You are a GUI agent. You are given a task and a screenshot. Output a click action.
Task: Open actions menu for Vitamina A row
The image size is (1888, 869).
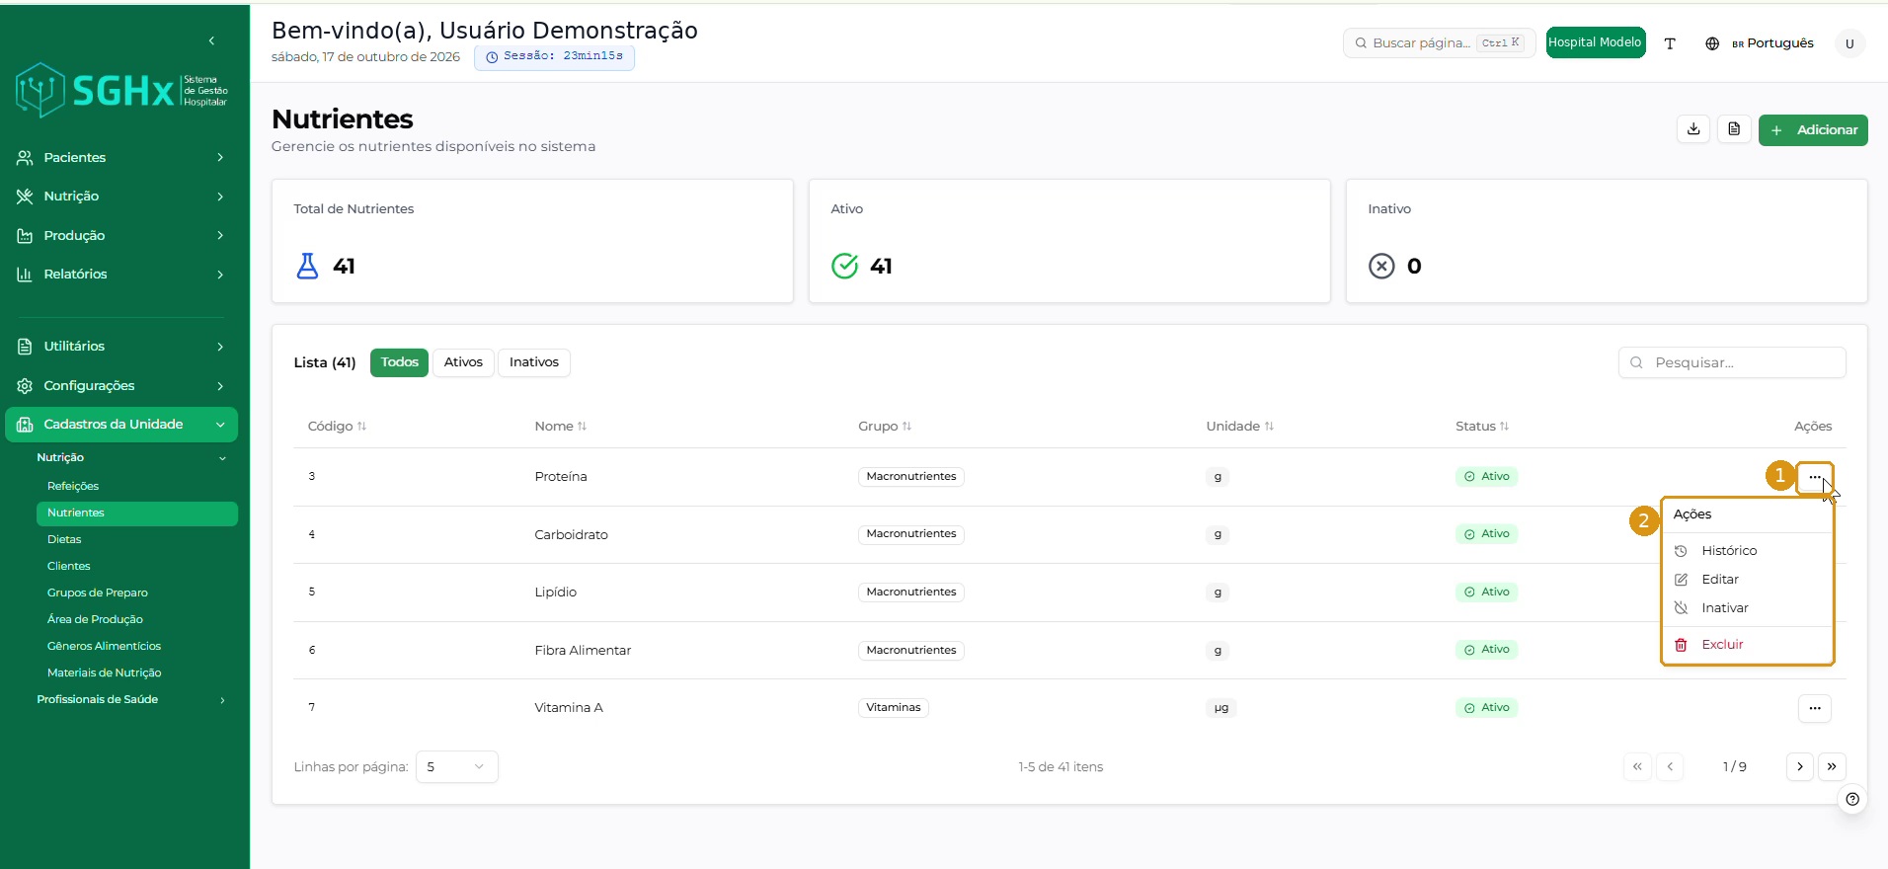click(1815, 708)
